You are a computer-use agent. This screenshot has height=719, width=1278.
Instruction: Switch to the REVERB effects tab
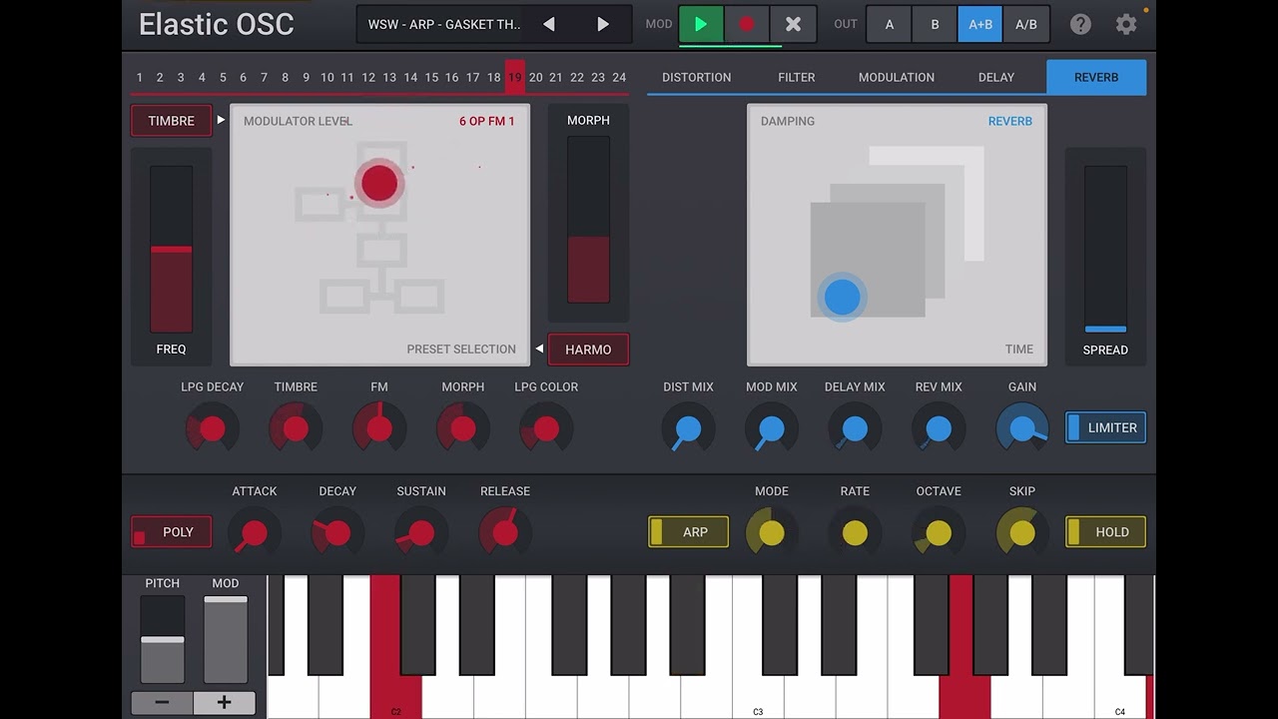point(1096,77)
